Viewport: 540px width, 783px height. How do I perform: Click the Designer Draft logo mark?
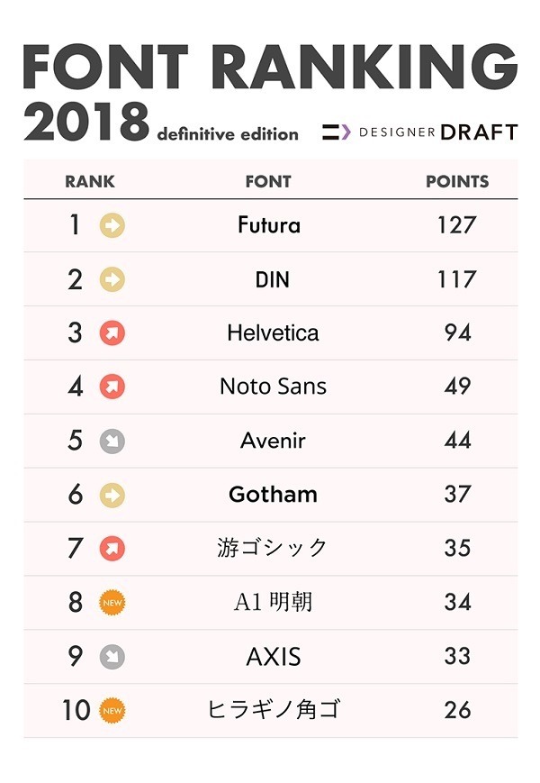click(337, 132)
